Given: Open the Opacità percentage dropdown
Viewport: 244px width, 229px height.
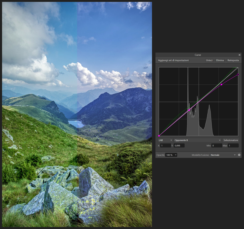Looking at the screenshot, I should click(x=171, y=155).
